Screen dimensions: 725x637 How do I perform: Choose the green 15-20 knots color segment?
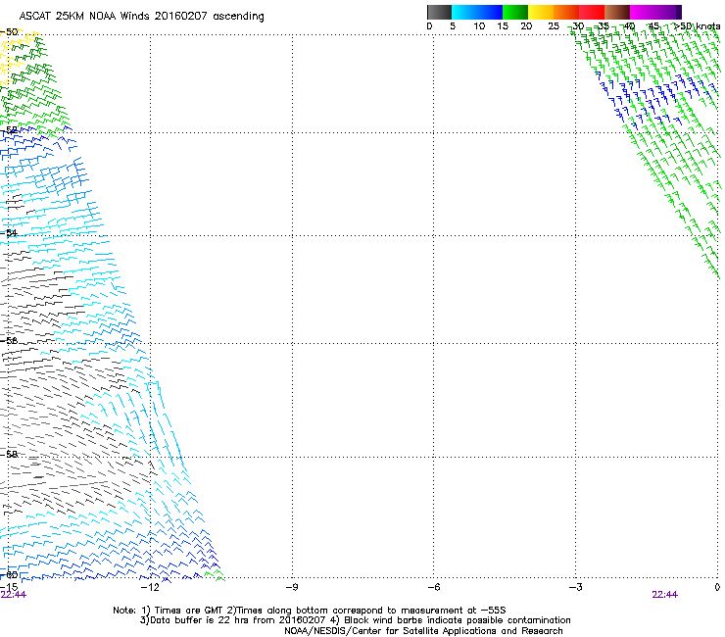(x=515, y=12)
